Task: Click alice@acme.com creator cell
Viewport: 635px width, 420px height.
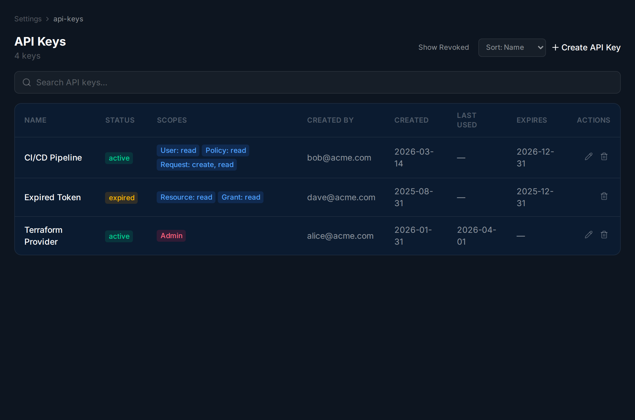Action: (340, 236)
